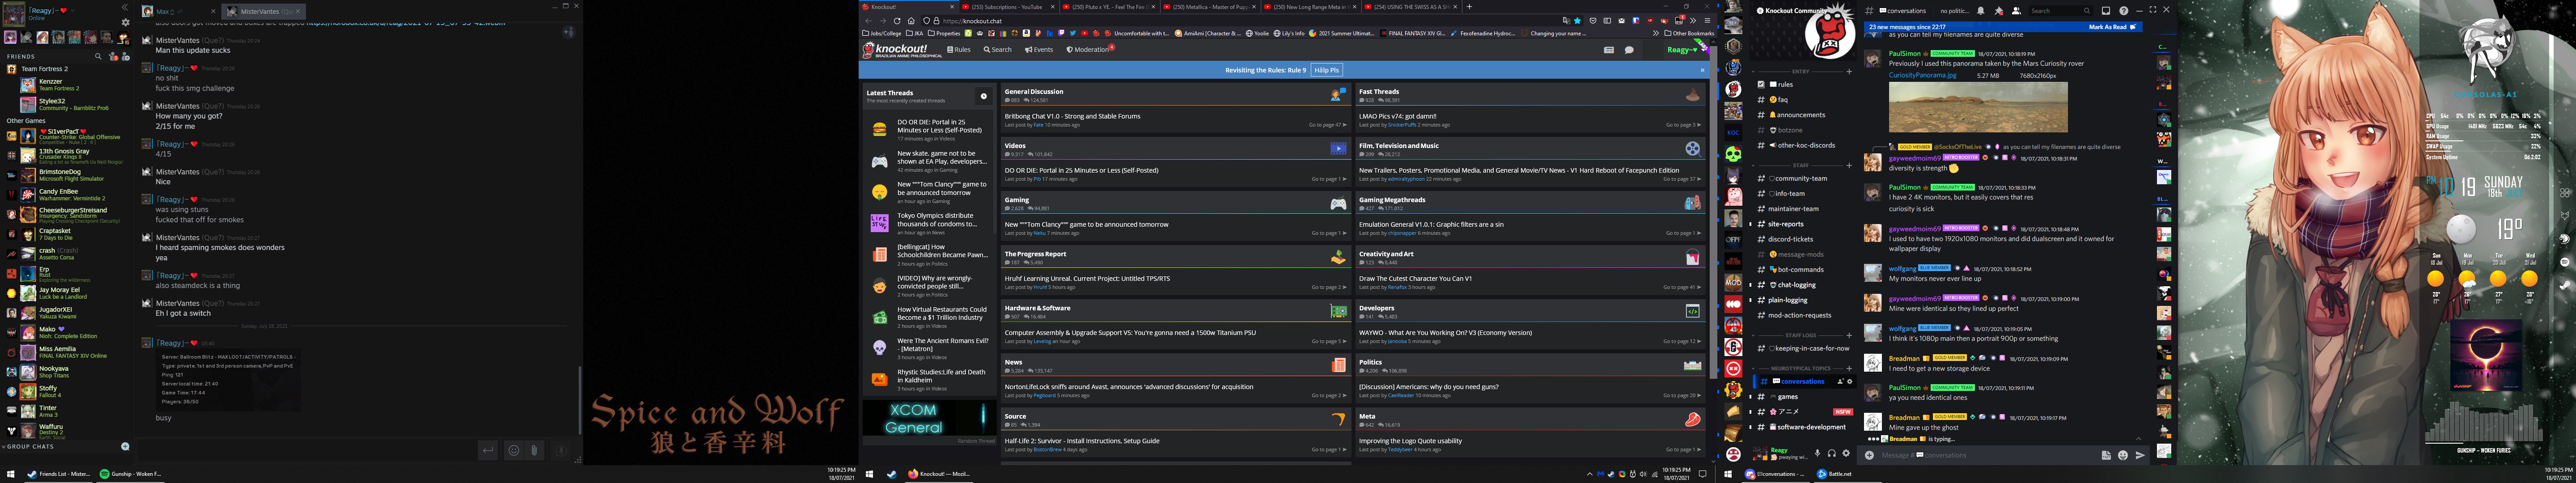The image size is (2576, 483).
Task: Open CuriosityPanorama.jpg link in Discord
Action: tap(1922, 75)
